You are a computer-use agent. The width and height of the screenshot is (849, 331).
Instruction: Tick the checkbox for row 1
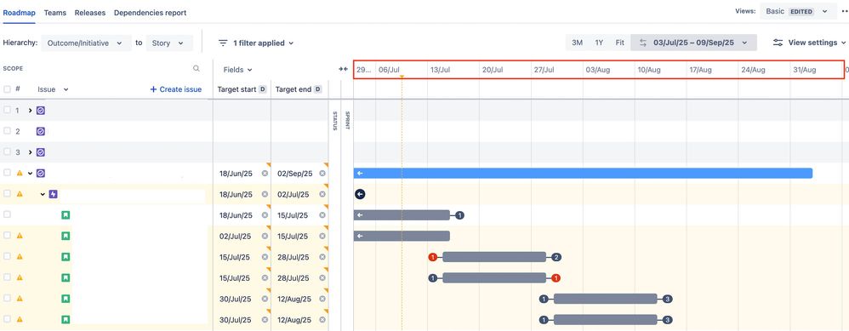(x=7, y=110)
